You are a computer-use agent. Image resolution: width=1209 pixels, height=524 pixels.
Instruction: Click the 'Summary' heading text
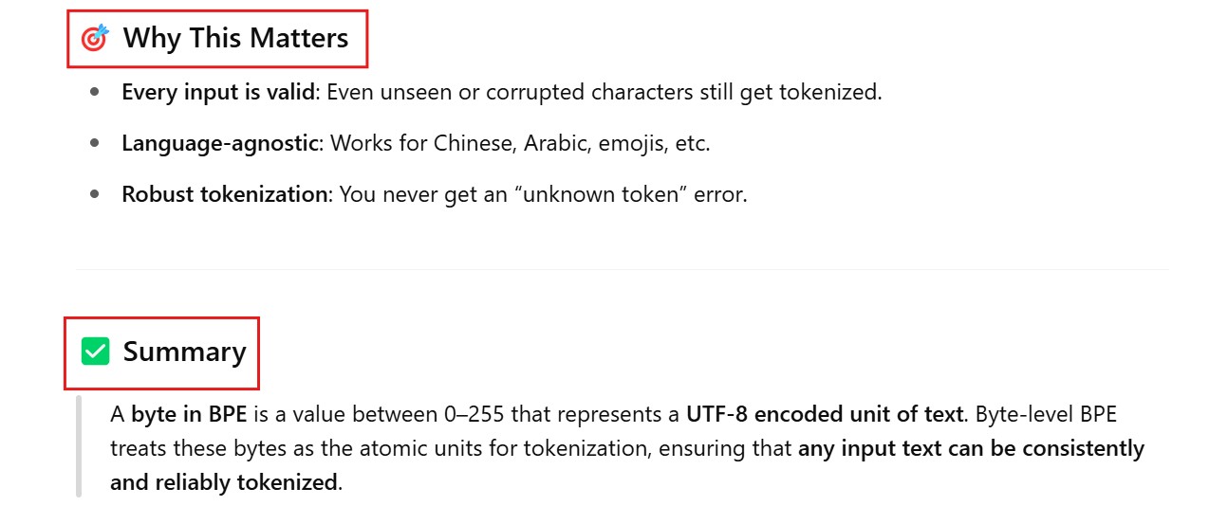tap(184, 352)
